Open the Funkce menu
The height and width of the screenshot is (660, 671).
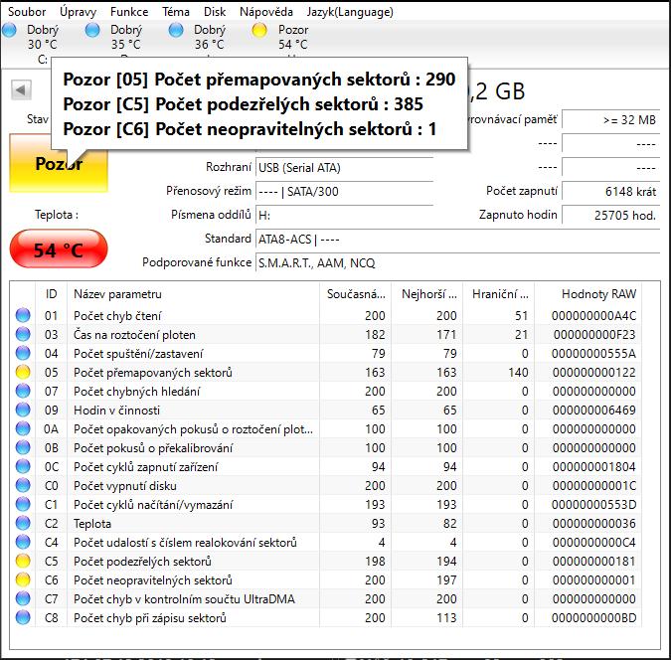129,12
